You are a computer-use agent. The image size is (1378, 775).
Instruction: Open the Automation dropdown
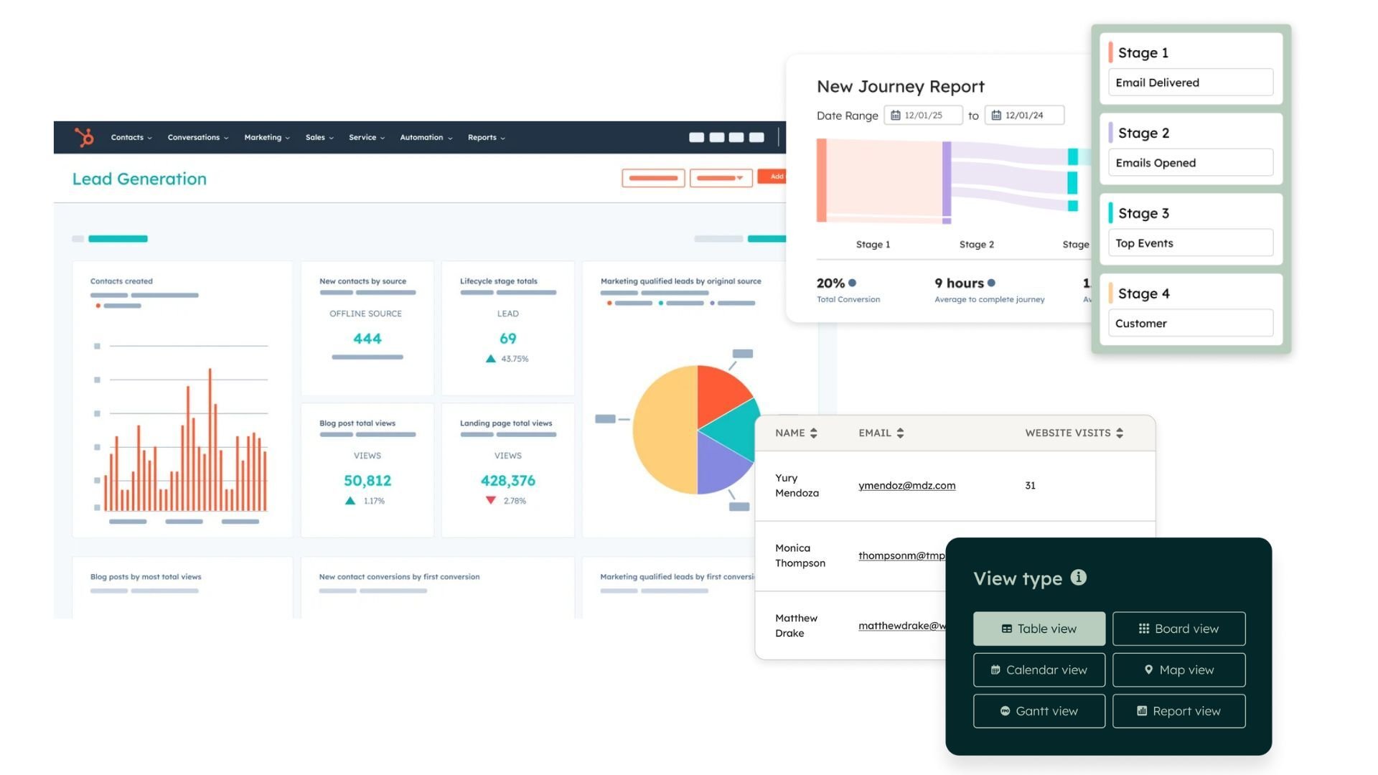click(x=425, y=137)
